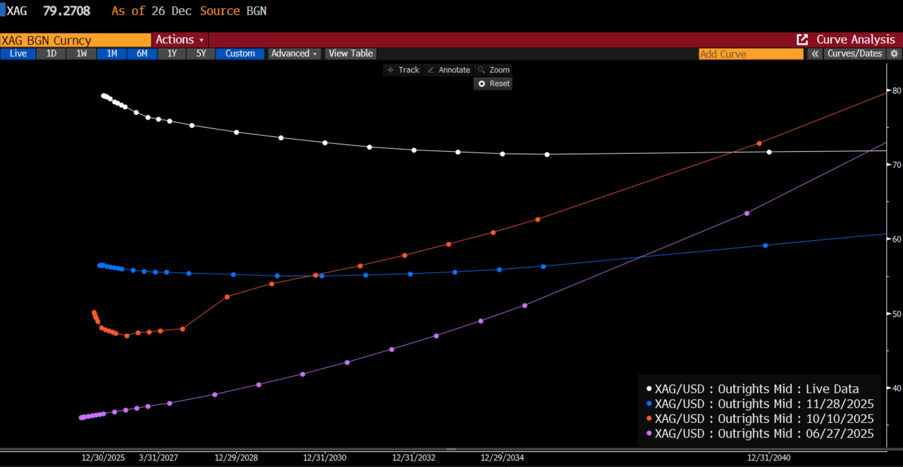Expand the Advanced dropdown
Viewport: 903px width, 467px height.
[294, 54]
